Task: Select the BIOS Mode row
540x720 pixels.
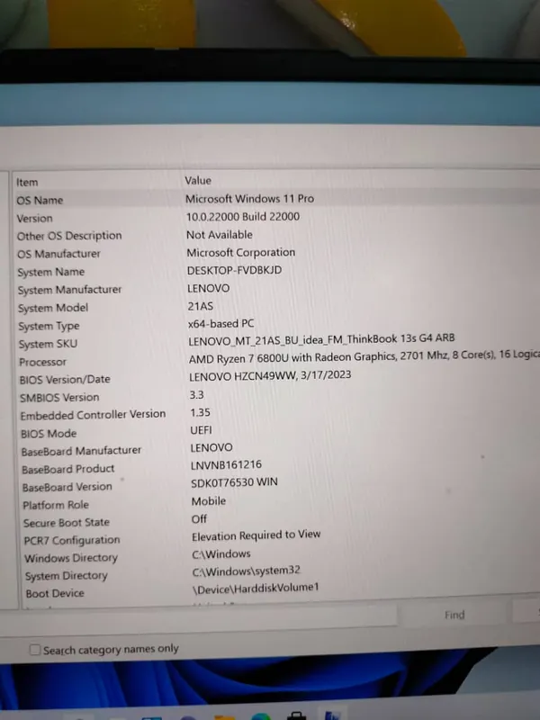Action: (49, 433)
